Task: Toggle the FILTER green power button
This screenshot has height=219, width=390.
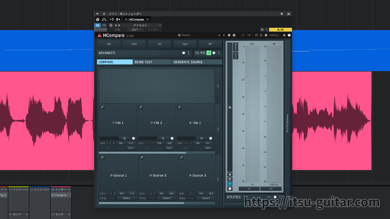Action: tap(209, 53)
